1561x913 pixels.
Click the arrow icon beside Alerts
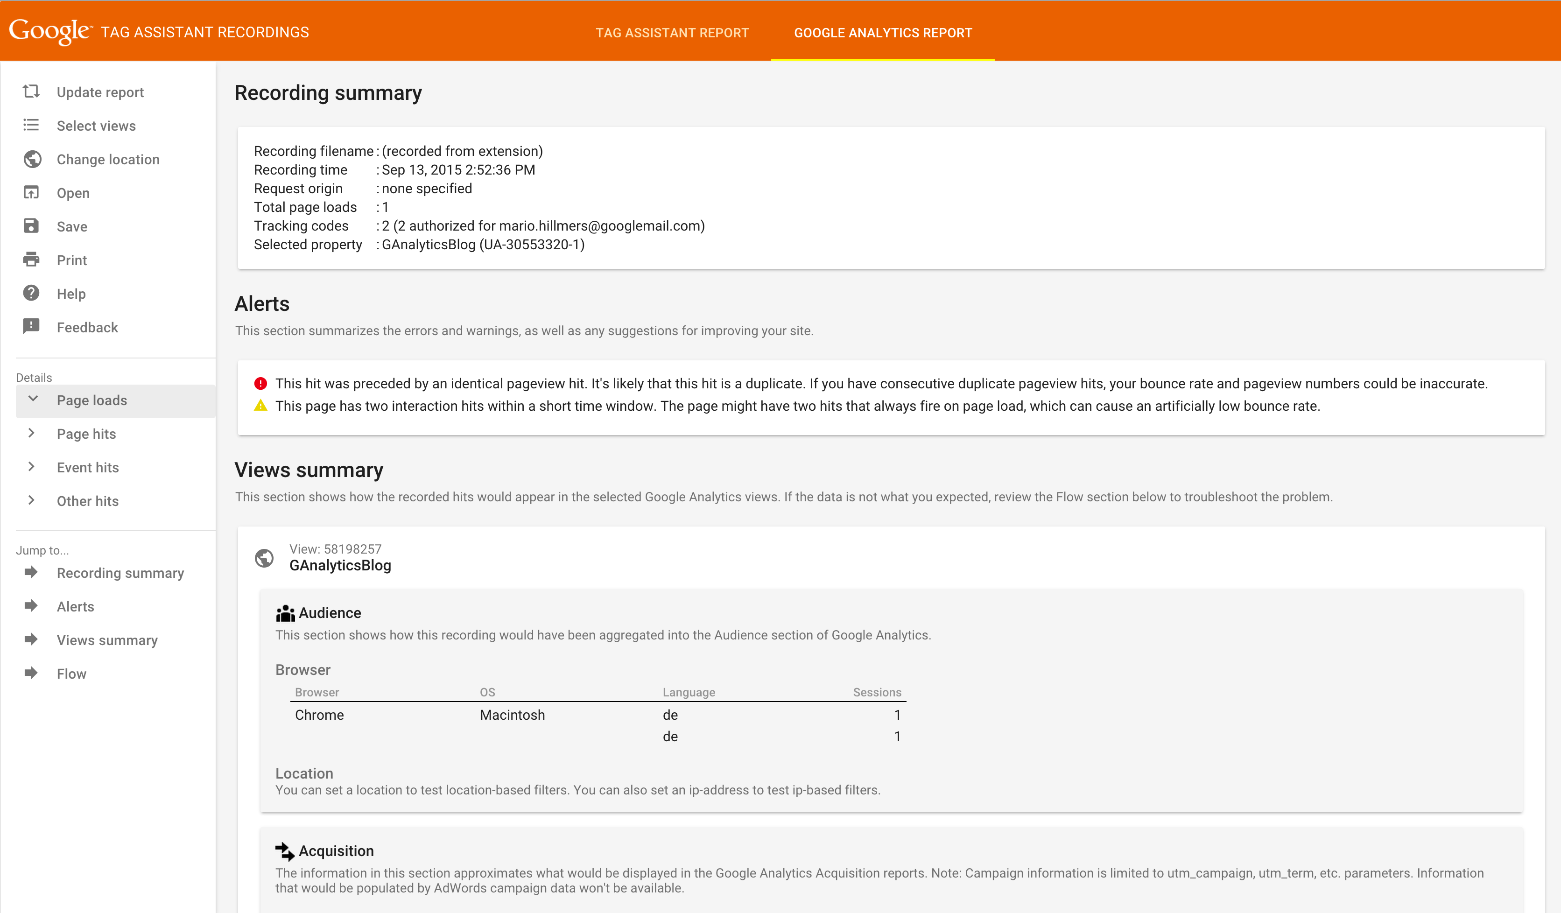[31, 606]
